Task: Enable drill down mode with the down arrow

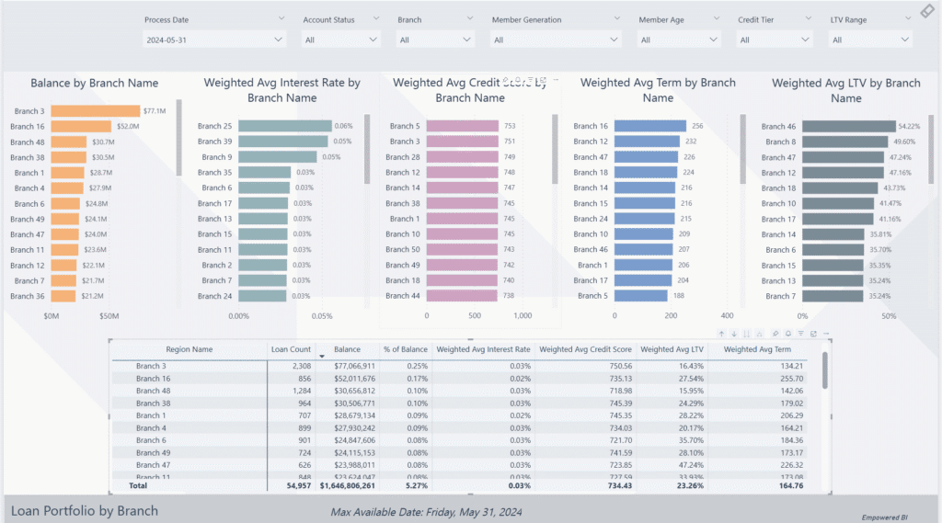Action: [x=734, y=334]
